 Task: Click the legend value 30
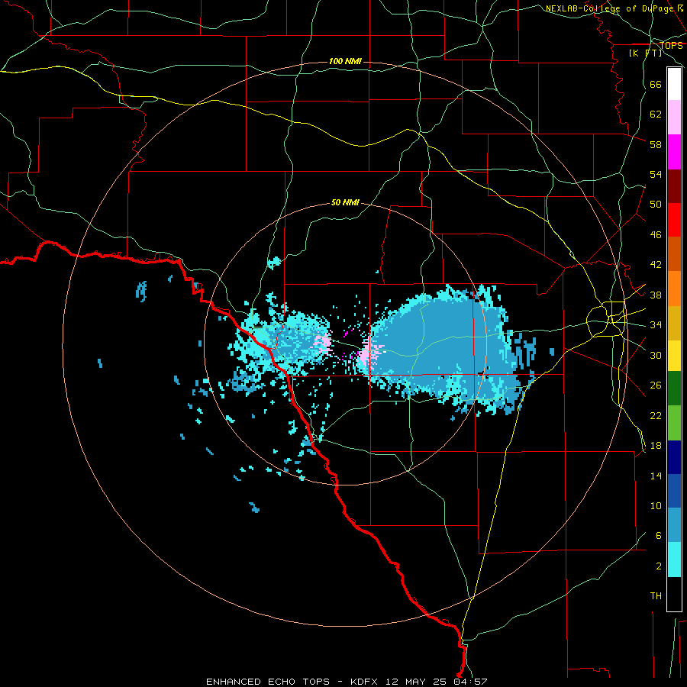point(656,355)
